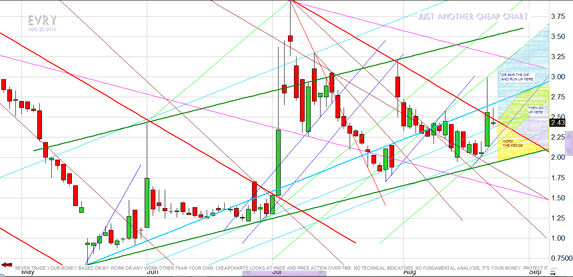Image resolution: width=573 pixels, height=277 pixels.
Task: Select the May label on time axis
Action: click(x=28, y=272)
